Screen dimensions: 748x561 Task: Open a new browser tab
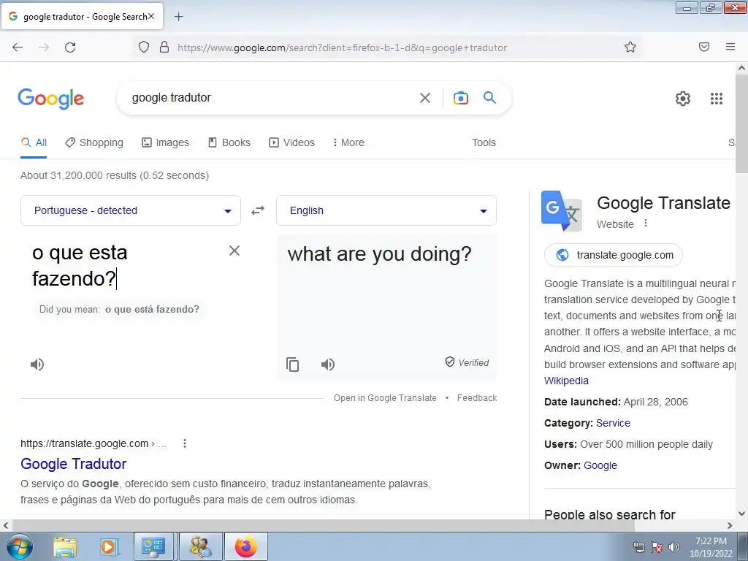tap(178, 17)
